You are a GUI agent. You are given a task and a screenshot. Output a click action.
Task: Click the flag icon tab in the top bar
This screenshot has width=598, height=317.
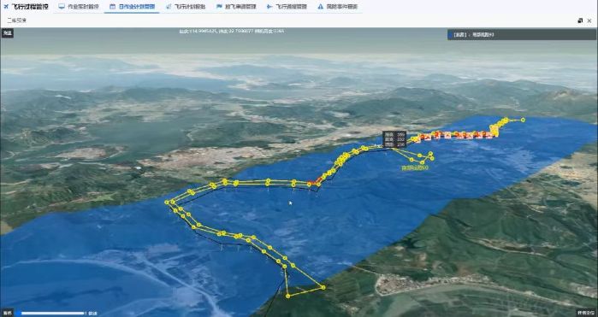point(219,7)
